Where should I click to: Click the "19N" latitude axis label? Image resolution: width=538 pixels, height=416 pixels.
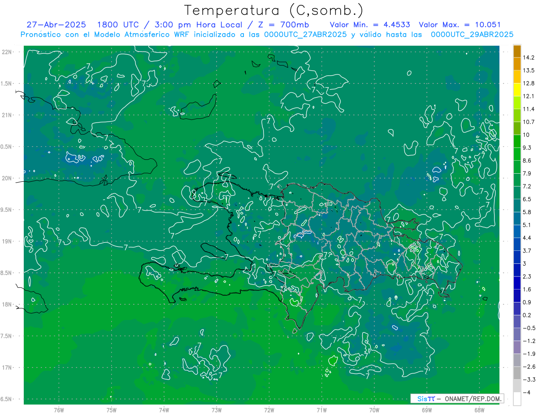pos(7,241)
